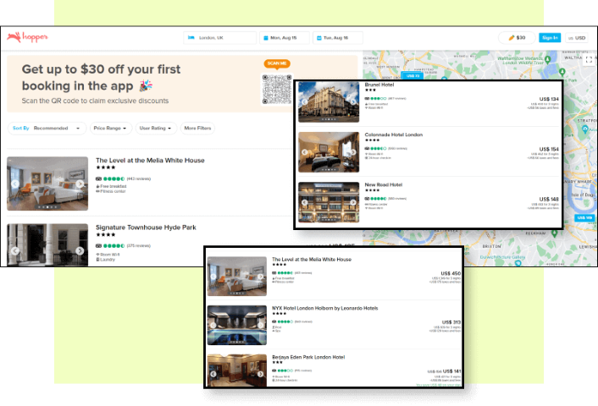
Task: Open the User Rating filter
Action: [156, 128]
